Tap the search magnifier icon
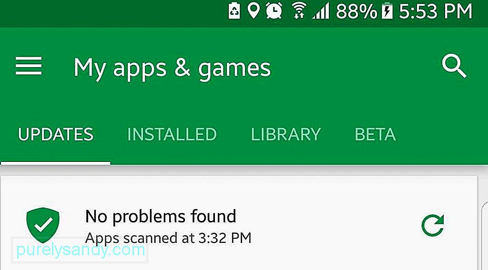 (x=454, y=66)
